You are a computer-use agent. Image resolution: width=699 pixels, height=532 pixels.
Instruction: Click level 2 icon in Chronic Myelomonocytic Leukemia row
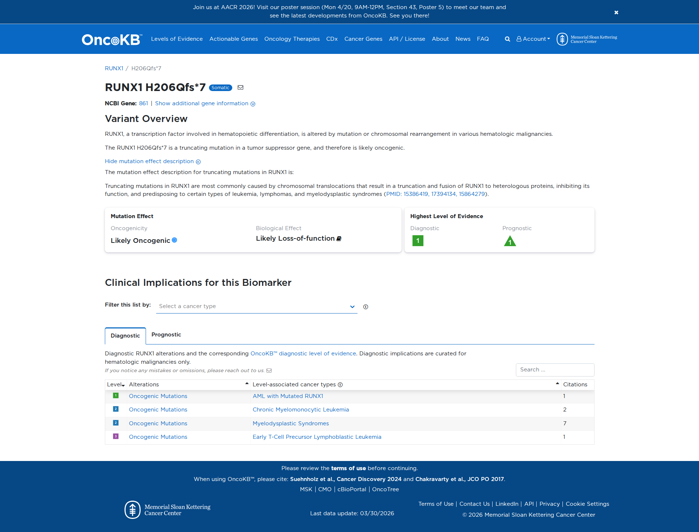116,409
